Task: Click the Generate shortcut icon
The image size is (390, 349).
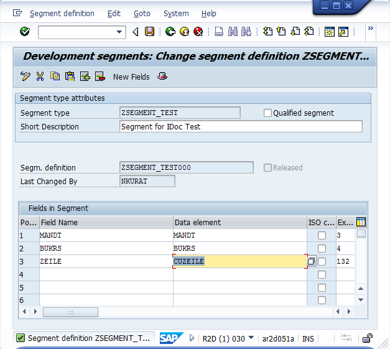Action: 343,32
